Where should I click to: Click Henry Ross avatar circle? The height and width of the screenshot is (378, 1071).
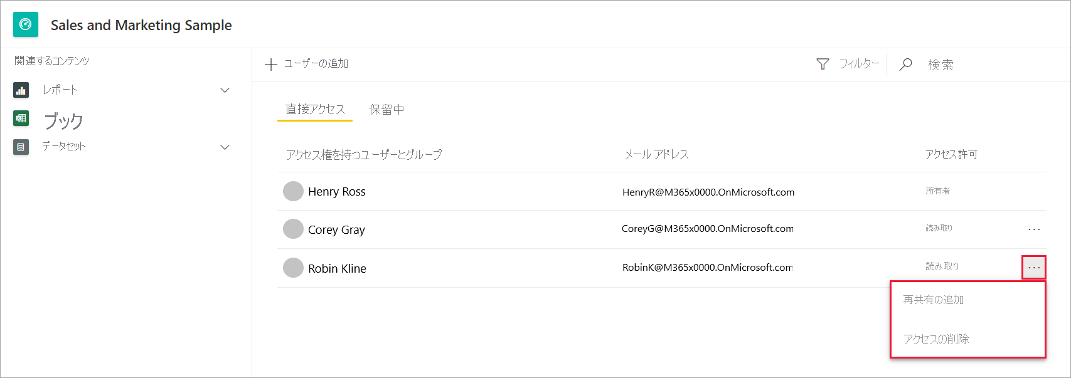(x=293, y=191)
